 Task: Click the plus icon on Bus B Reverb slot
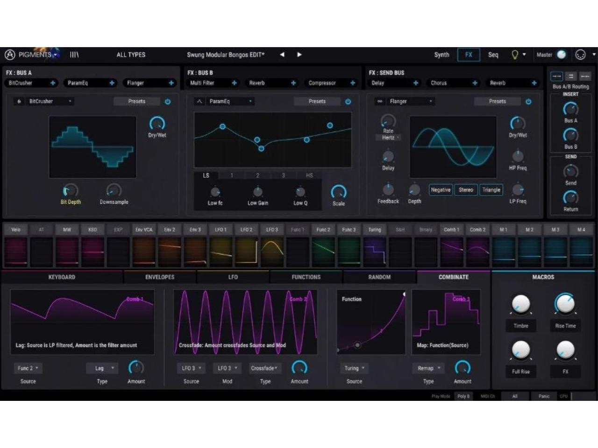(x=293, y=83)
